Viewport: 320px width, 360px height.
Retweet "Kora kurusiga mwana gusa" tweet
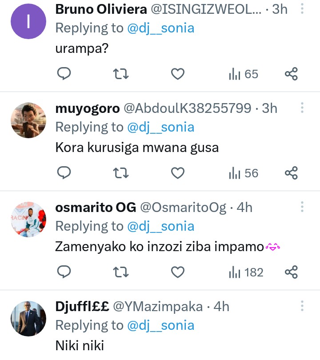121,173
